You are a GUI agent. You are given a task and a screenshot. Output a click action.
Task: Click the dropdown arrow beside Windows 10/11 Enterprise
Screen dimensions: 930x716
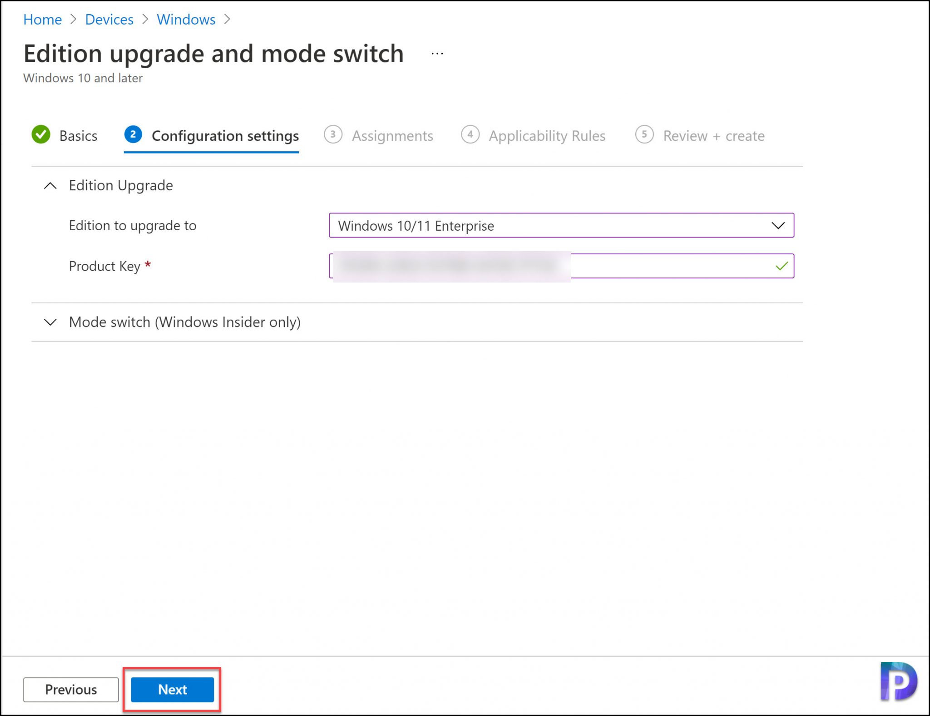pos(778,226)
